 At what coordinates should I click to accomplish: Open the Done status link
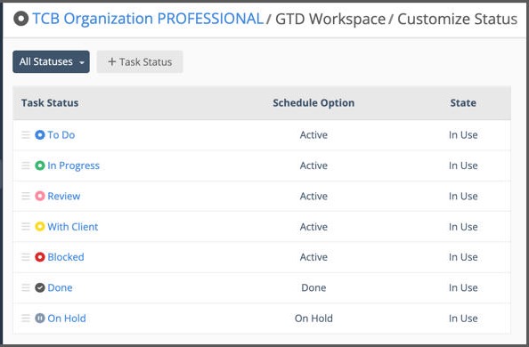point(60,287)
